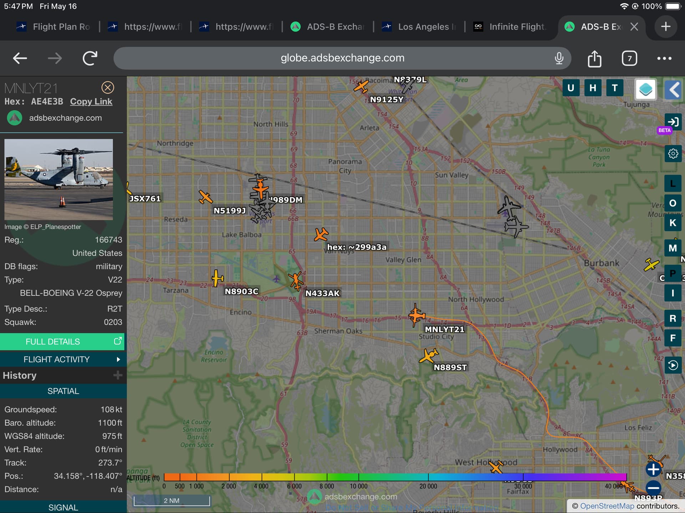Zoom out the map with the minus button
This screenshot has height=513, width=685.
tap(653, 487)
